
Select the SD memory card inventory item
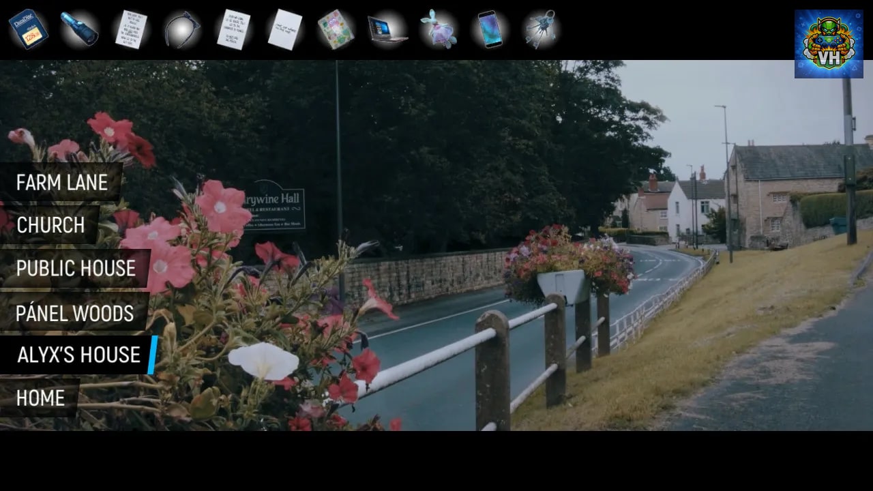(x=28, y=29)
